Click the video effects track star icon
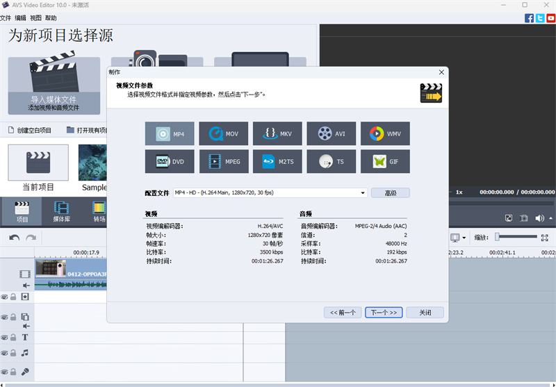Screen dimensions: 556x387 (x=25, y=297)
